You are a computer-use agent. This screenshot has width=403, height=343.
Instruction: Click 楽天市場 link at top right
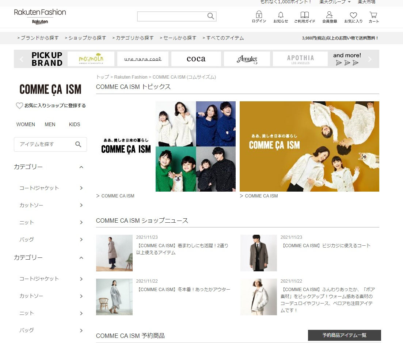tap(366, 2)
